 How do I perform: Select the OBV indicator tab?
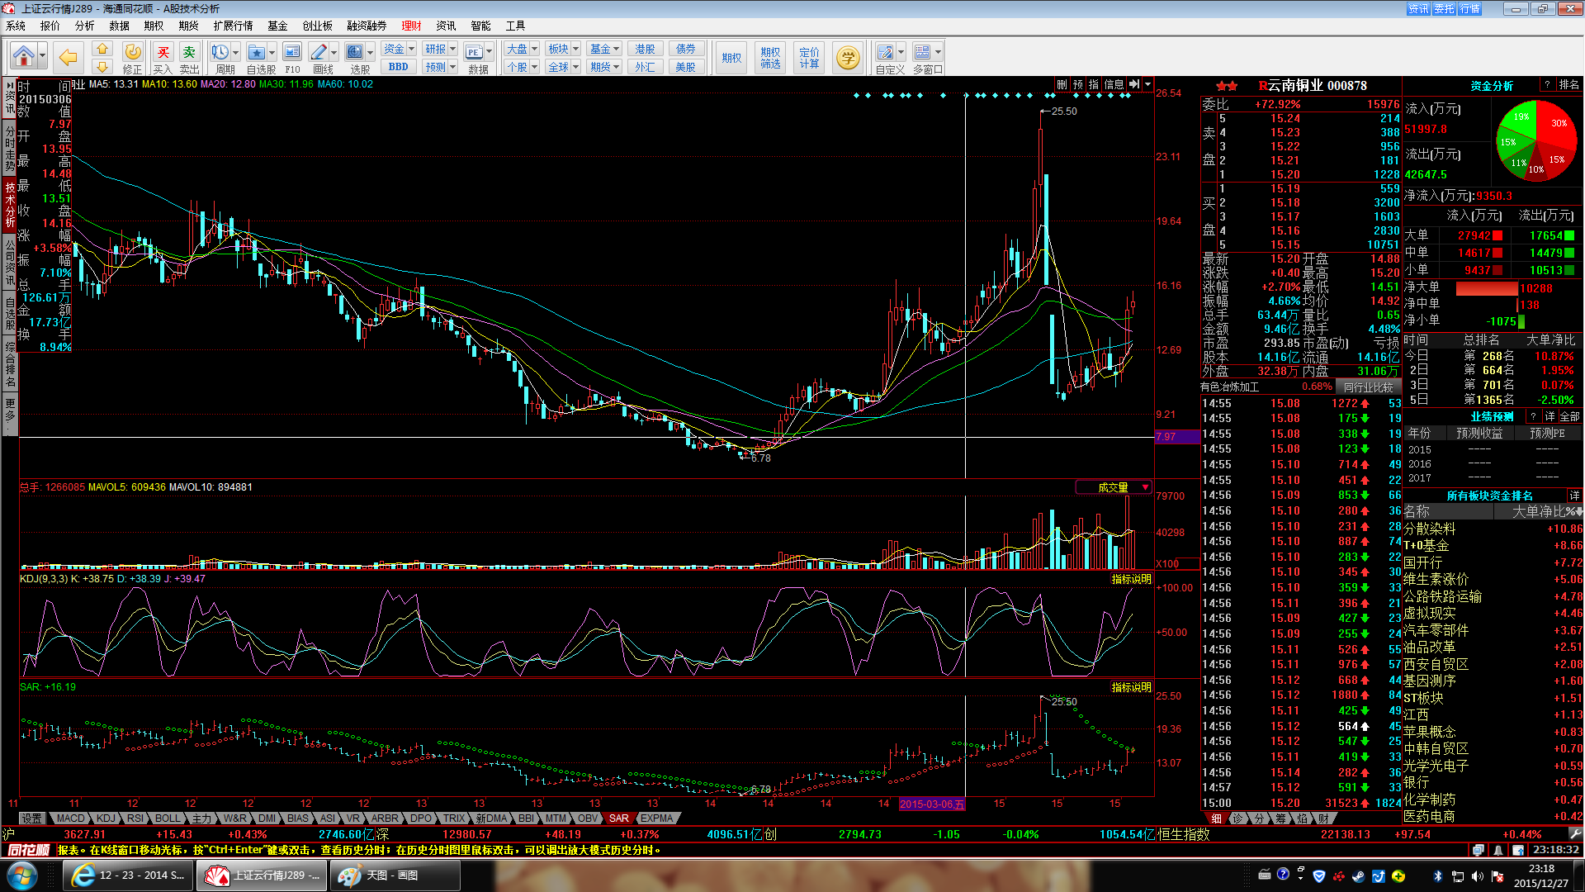coord(588,818)
